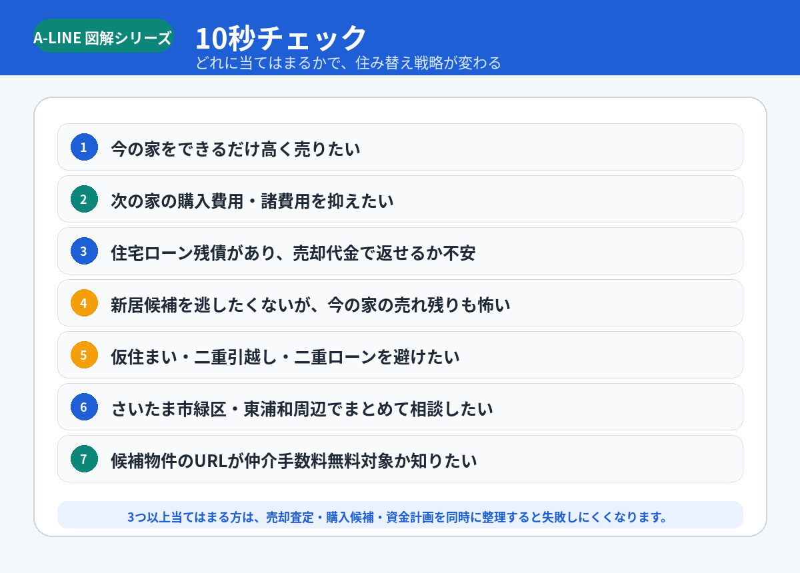Select 今の家をできるだけ高く売りたい item
This screenshot has height=573, width=800.
pos(400,147)
